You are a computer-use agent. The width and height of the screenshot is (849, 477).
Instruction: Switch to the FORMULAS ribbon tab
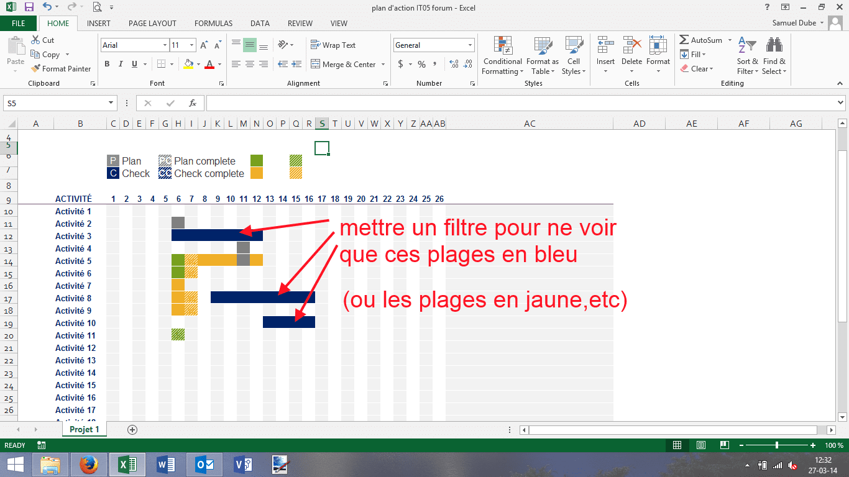click(x=213, y=24)
